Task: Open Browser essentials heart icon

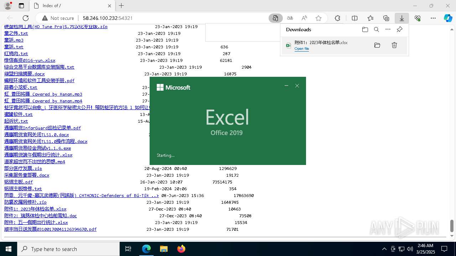Action: (x=418, y=18)
